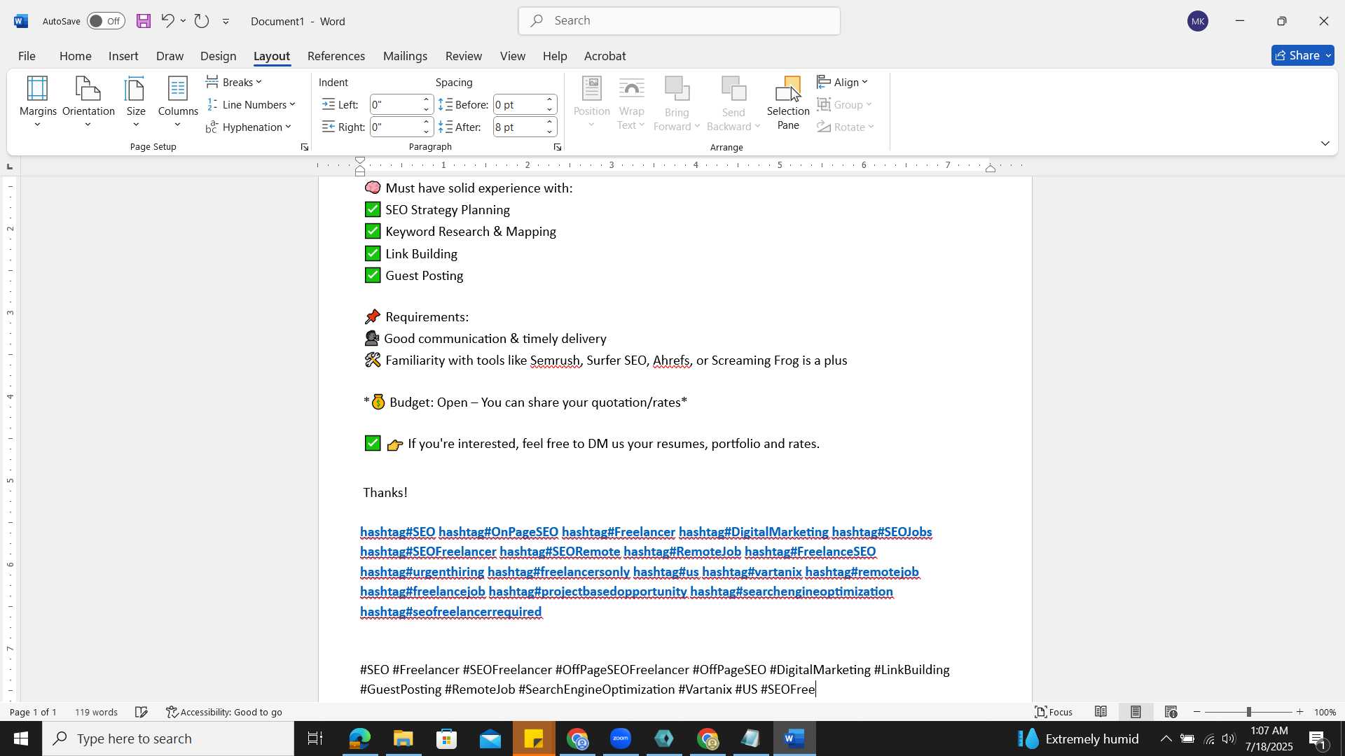This screenshot has width=1345, height=756.
Task: Switch to the Design tab
Action: [218, 56]
